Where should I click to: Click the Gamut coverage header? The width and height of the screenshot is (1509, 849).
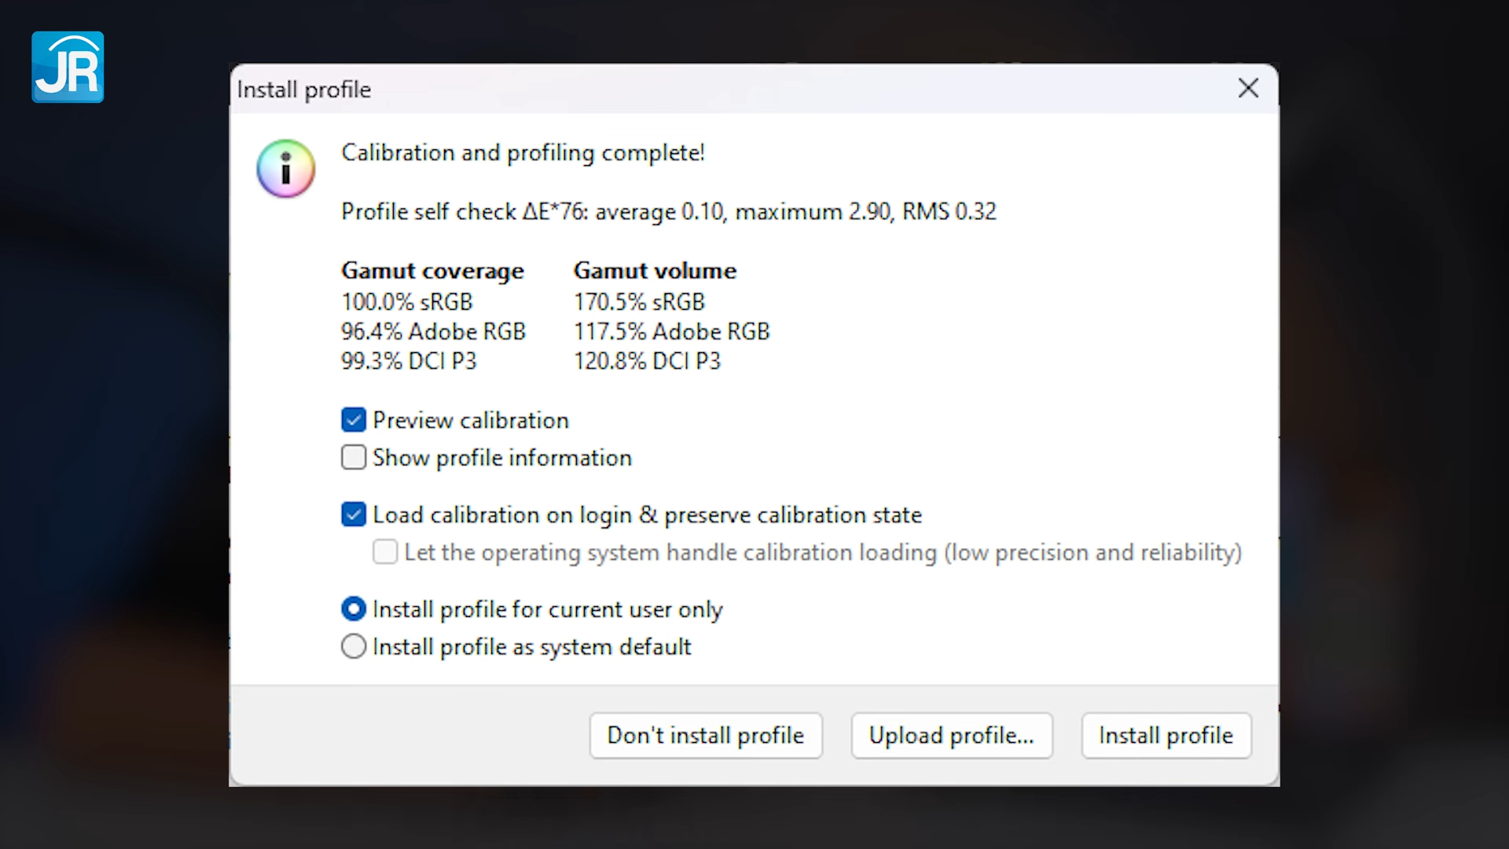point(432,270)
